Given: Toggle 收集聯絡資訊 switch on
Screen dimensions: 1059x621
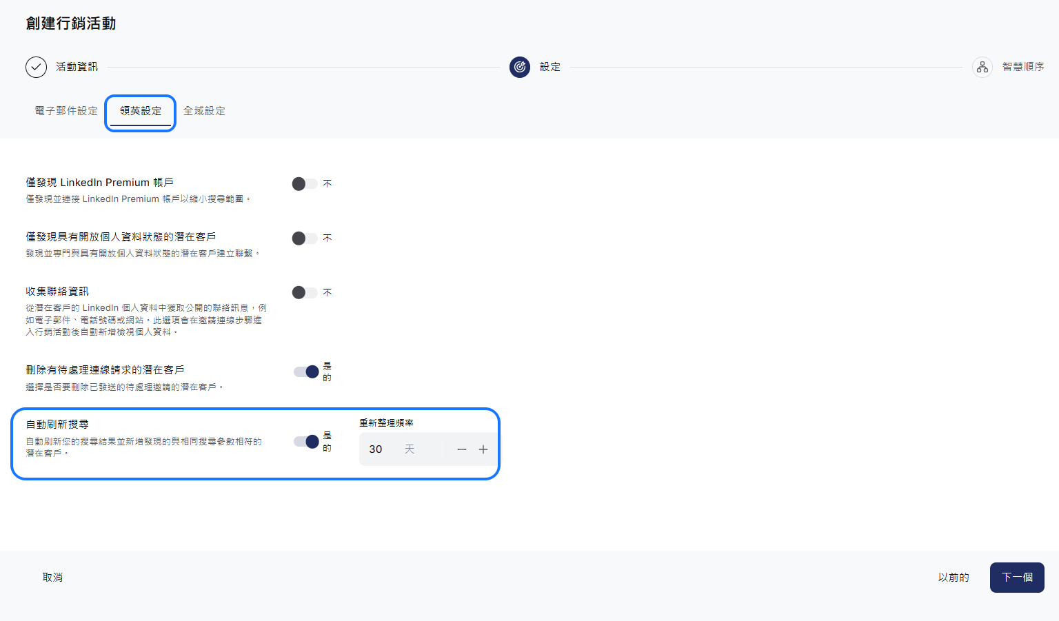Looking at the screenshot, I should pos(305,293).
